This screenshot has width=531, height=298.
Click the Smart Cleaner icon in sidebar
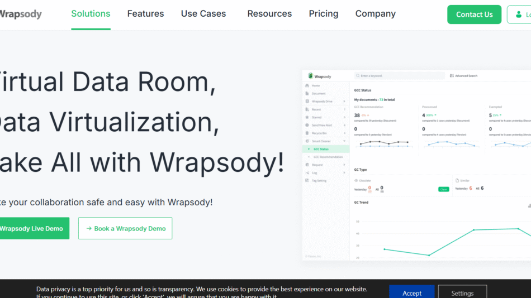click(307, 141)
